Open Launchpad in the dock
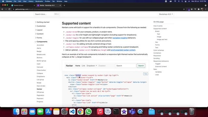Screen dimensions: 208x117 pyautogui.click(x=24, y=111)
